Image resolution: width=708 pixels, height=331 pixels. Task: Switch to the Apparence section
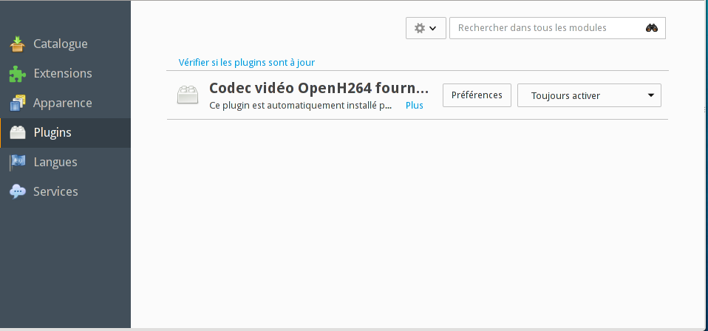[x=66, y=103]
